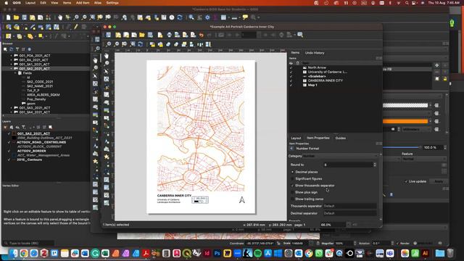Lock selected layout items

(152, 44)
